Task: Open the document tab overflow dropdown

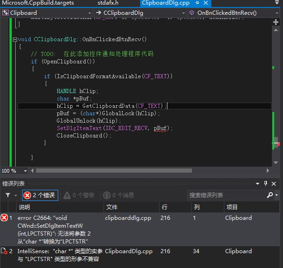Action: click(x=277, y=2)
